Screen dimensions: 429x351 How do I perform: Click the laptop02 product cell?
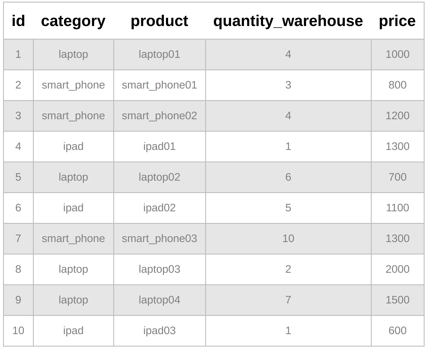(x=159, y=177)
